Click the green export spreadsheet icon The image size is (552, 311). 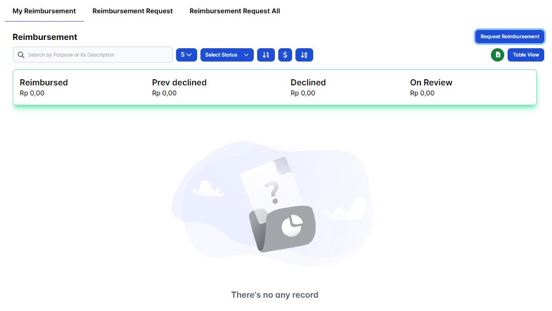point(497,55)
